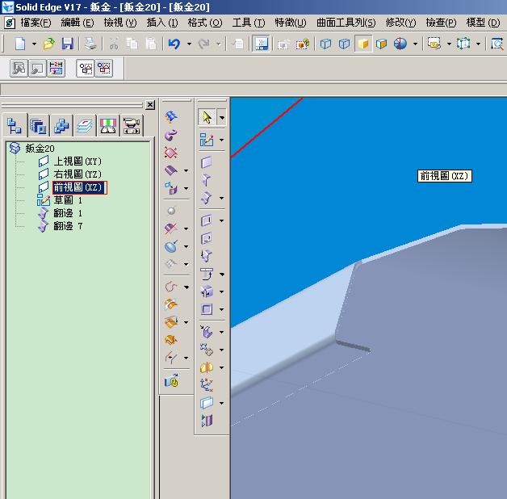Image resolution: width=507 pixels, height=499 pixels.
Task: Open the 檢查(P) menu
Action: click(441, 23)
